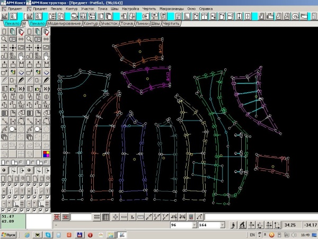Click the floppy disk icon in taskbar
Screen dimensions: 318x239
79,235
